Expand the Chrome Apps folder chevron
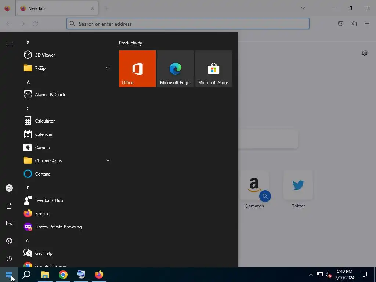The height and width of the screenshot is (282, 376). coord(108,160)
